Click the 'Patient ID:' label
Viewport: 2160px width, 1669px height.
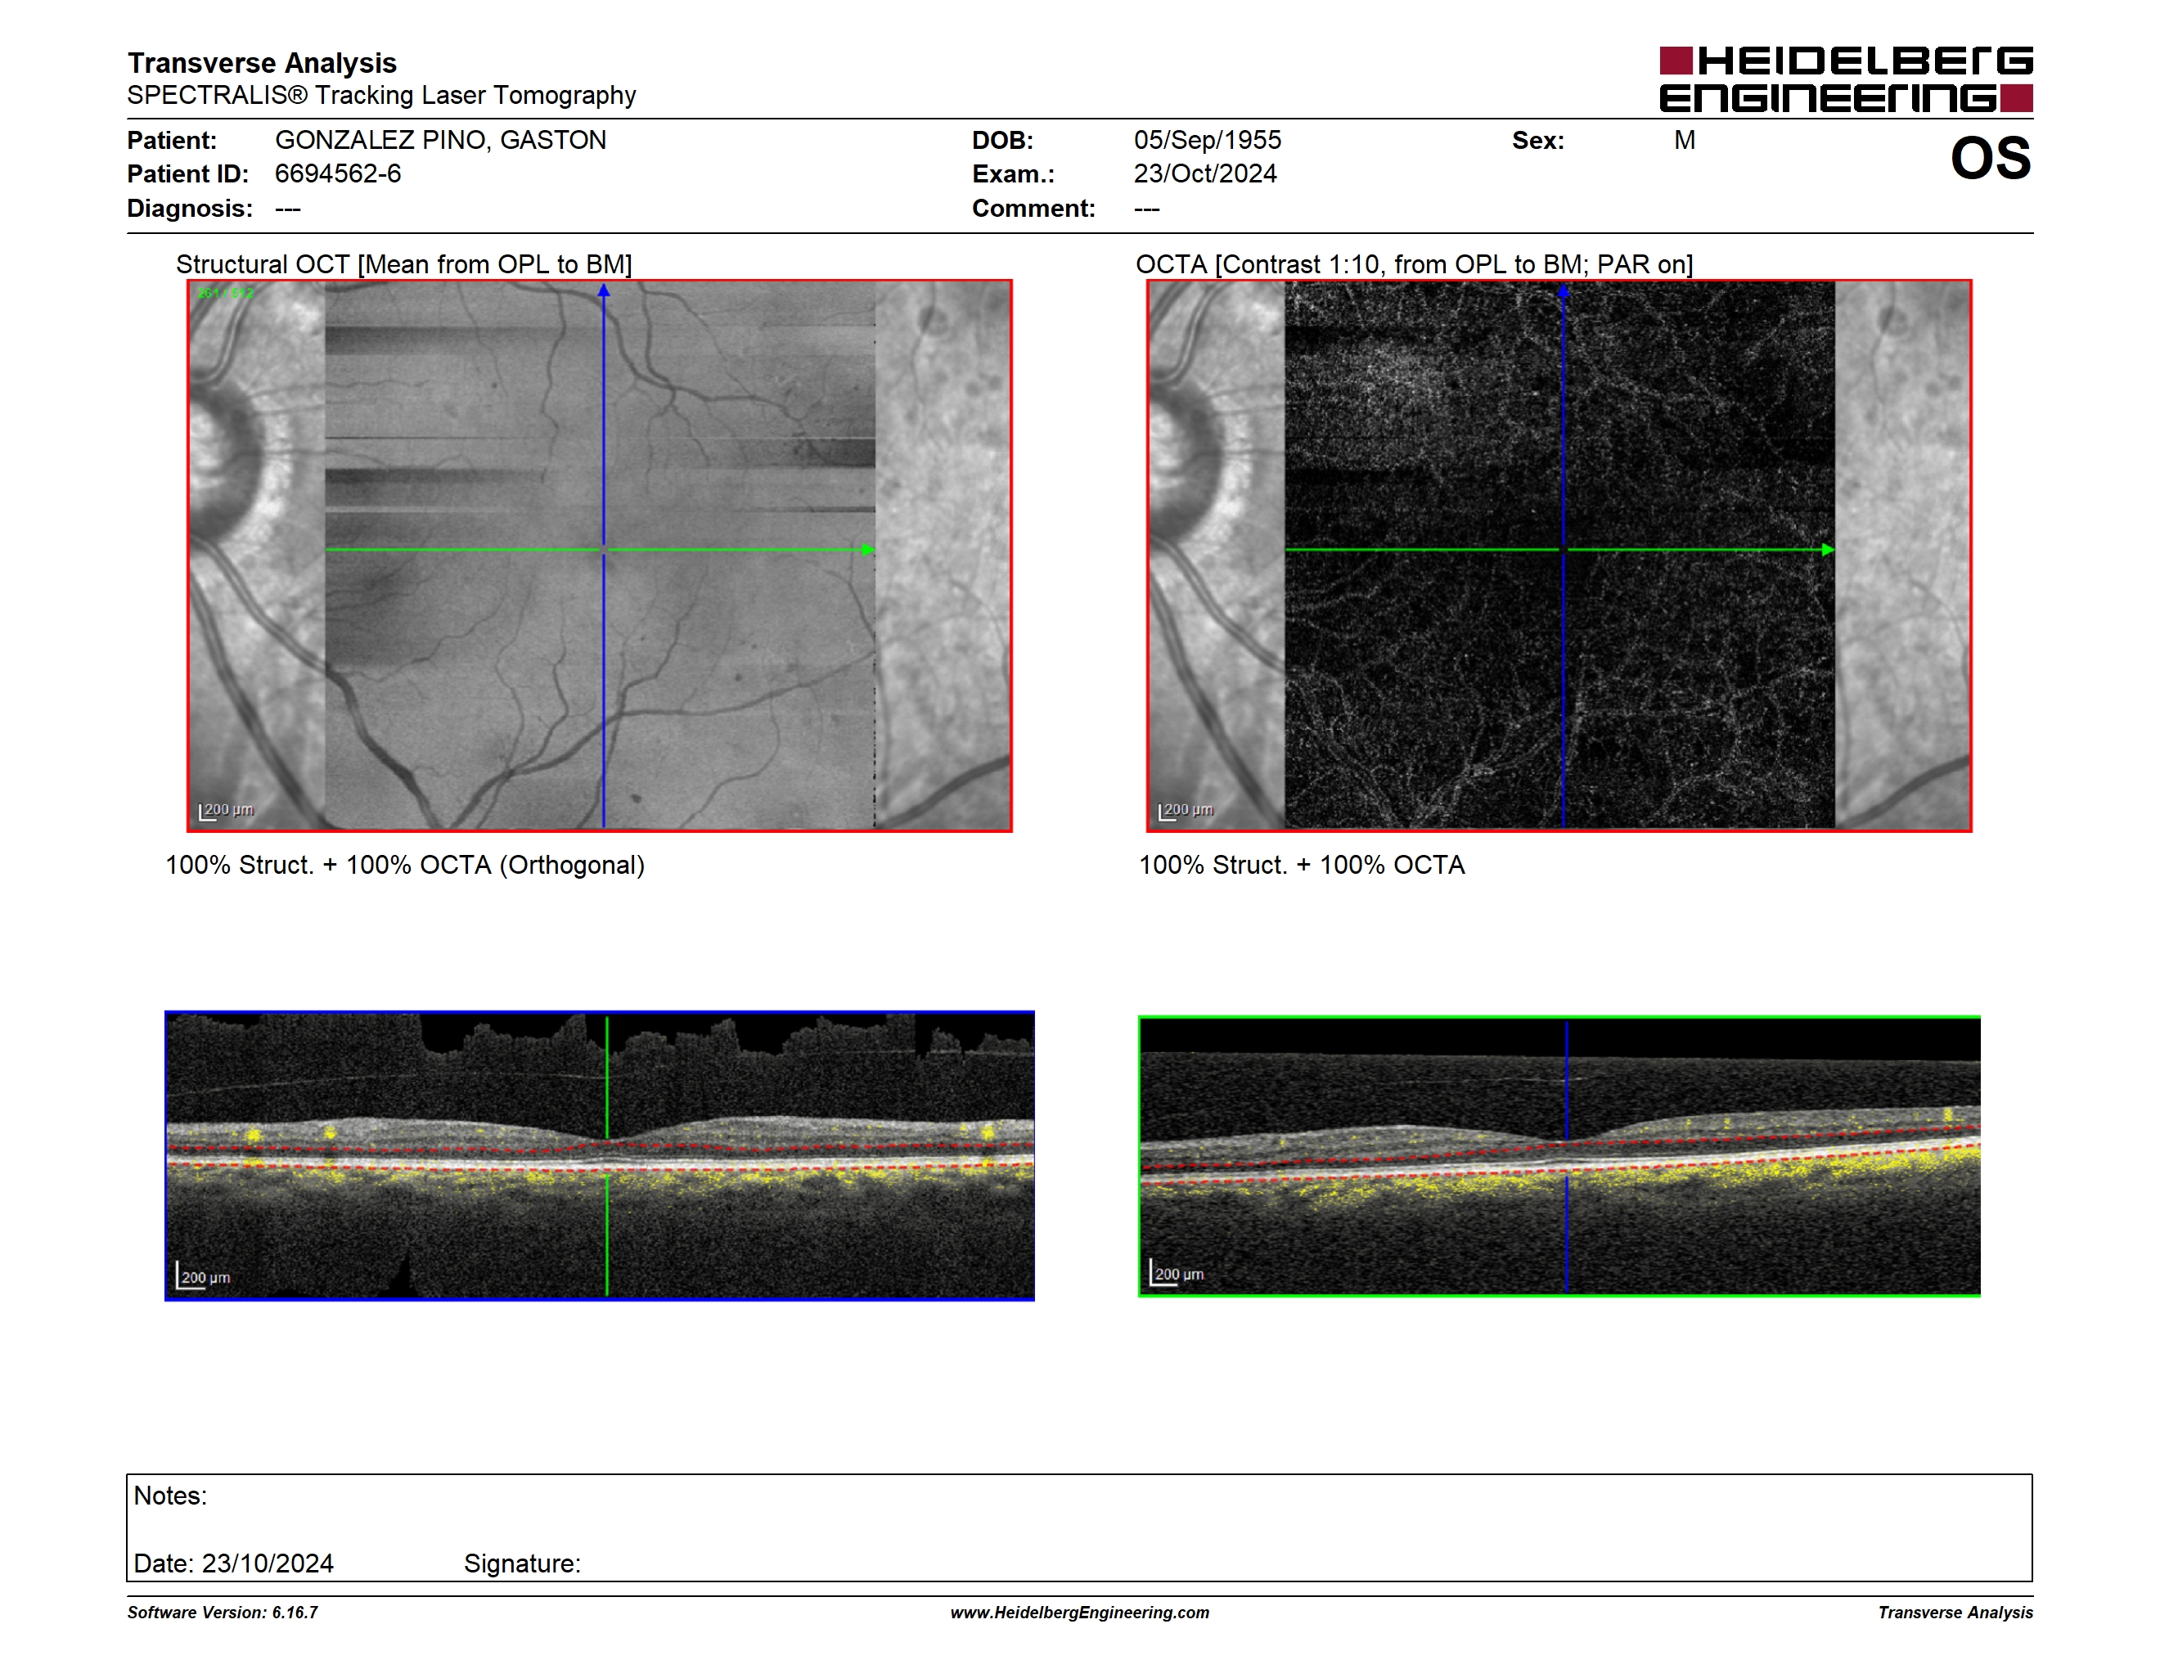point(188,174)
